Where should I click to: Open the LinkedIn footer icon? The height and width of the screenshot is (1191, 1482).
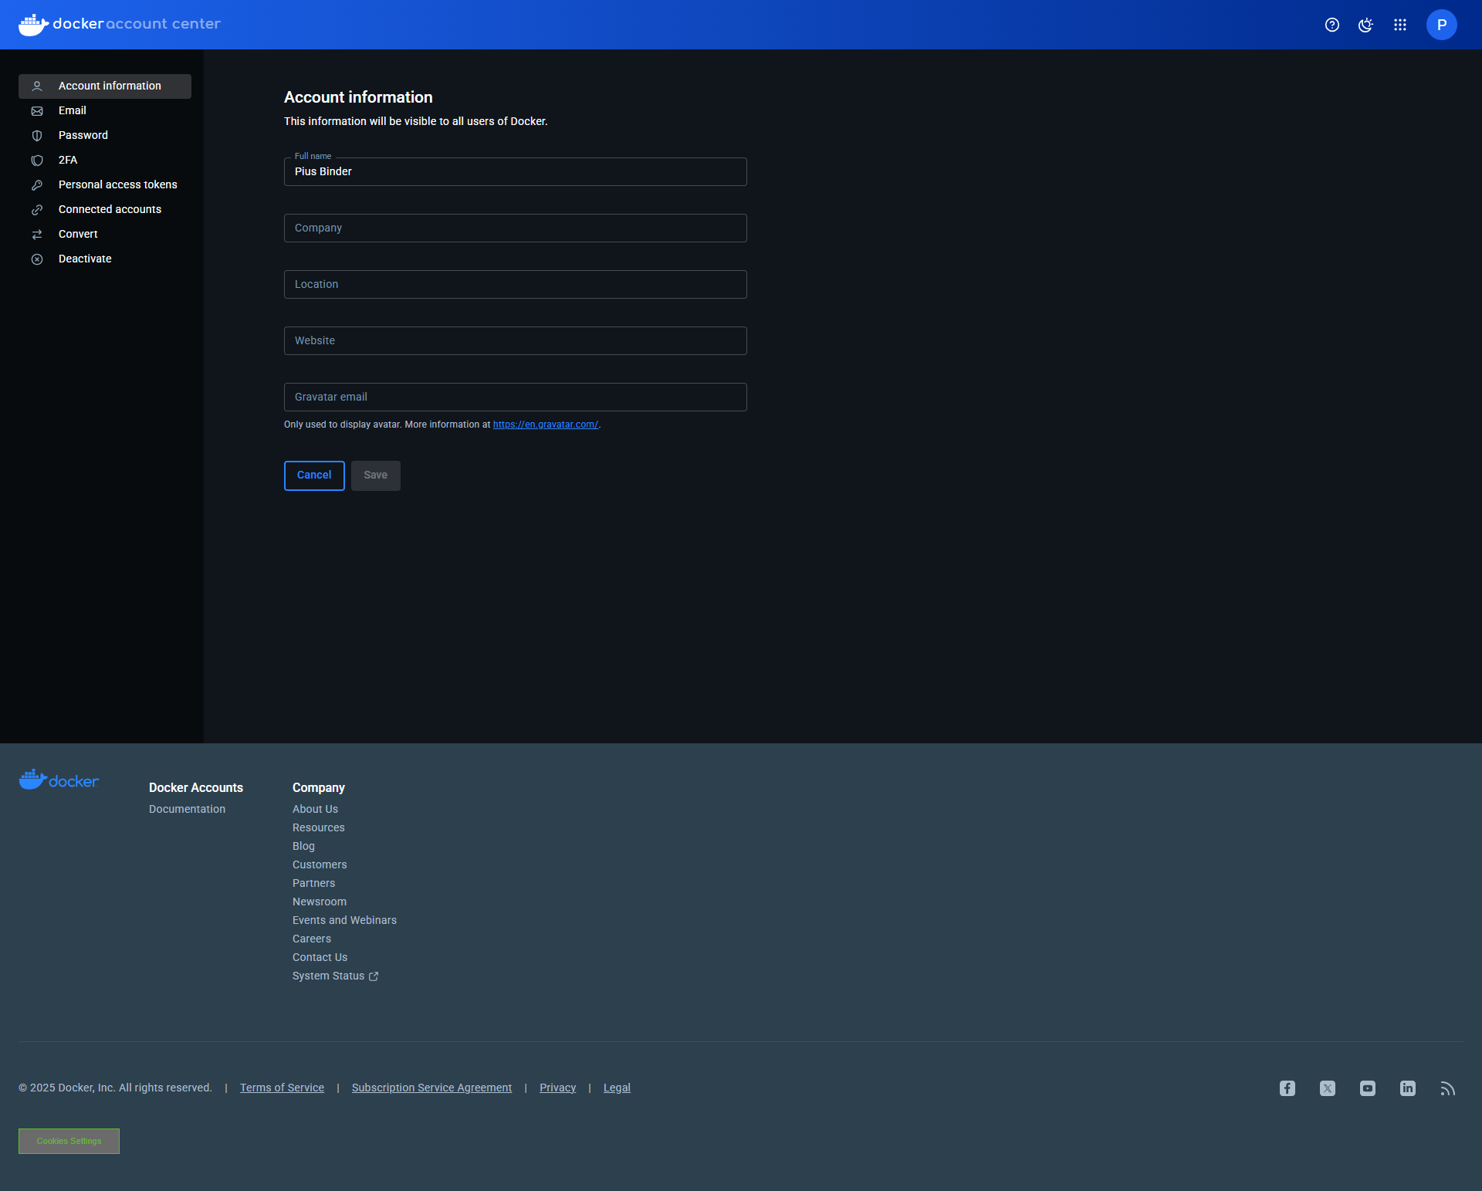[1408, 1088]
